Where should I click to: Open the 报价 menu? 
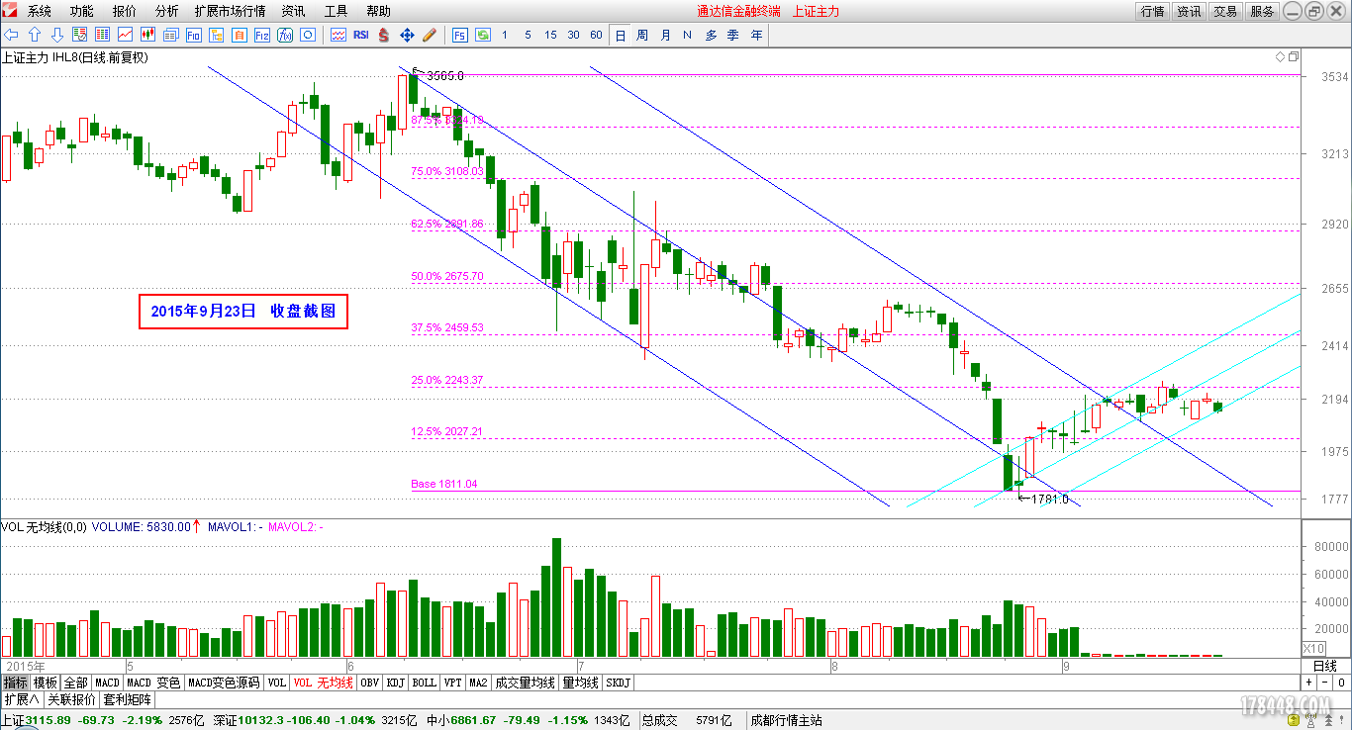click(x=125, y=11)
